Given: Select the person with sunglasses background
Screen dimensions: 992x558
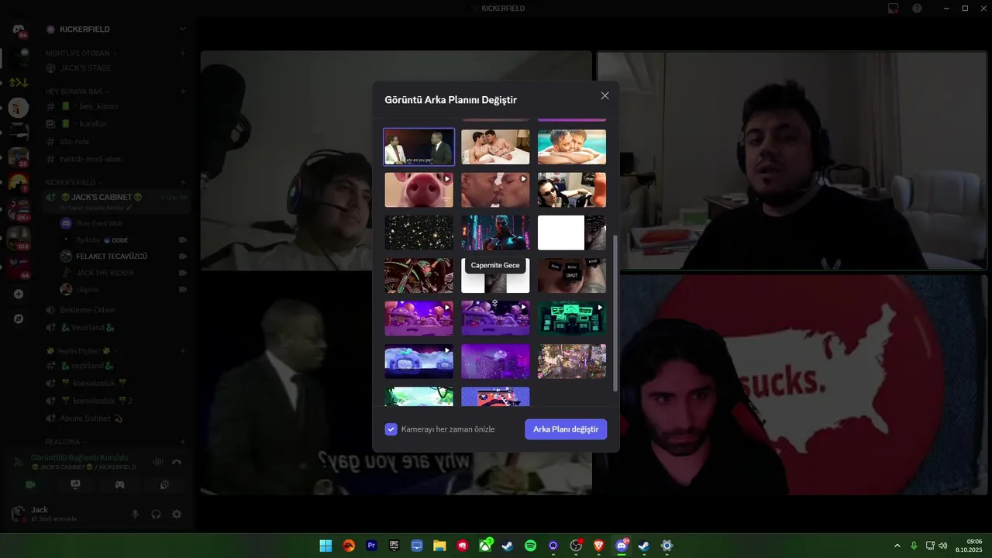Looking at the screenshot, I should 572,190.
